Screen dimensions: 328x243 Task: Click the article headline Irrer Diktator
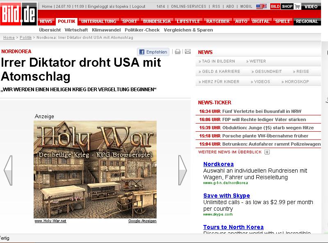[x=81, y=69]
